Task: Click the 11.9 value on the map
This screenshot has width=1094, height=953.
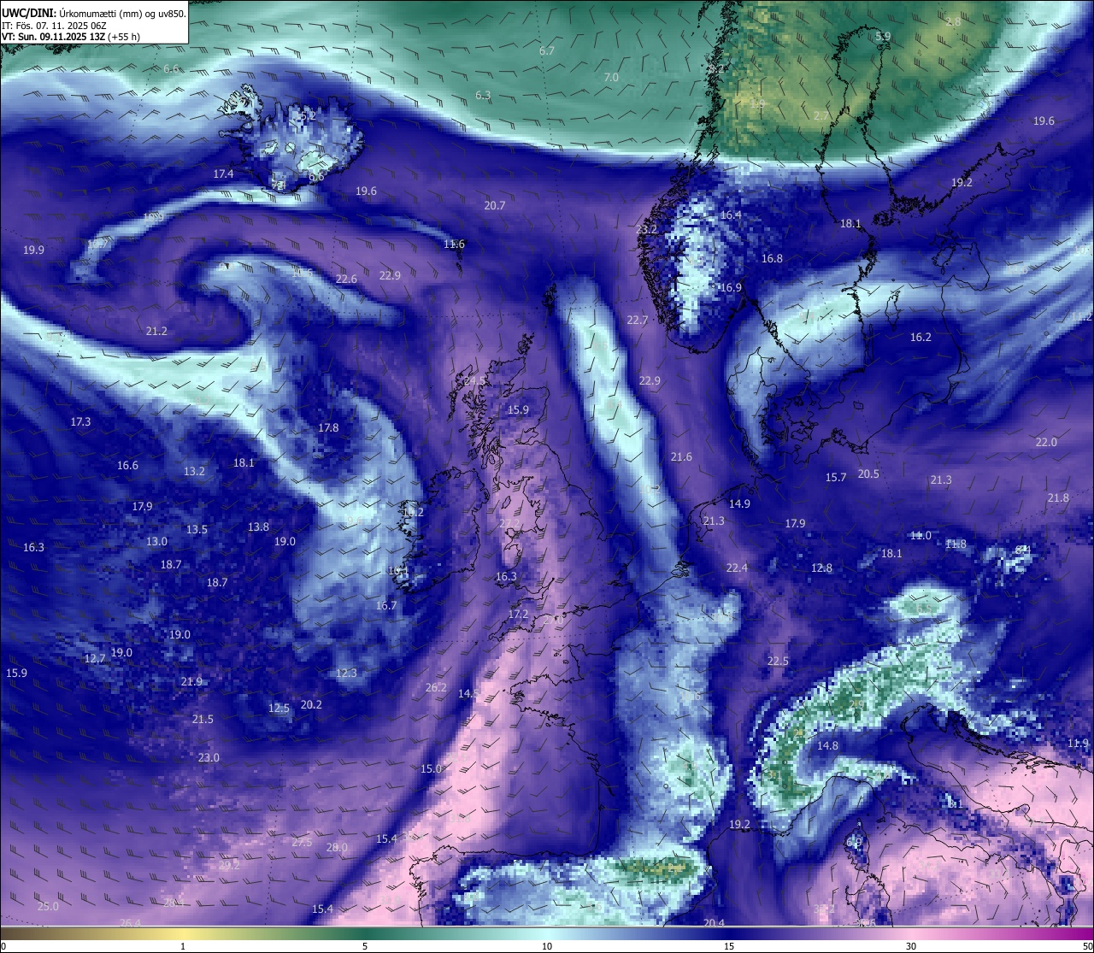Action: coord(1079,744)
